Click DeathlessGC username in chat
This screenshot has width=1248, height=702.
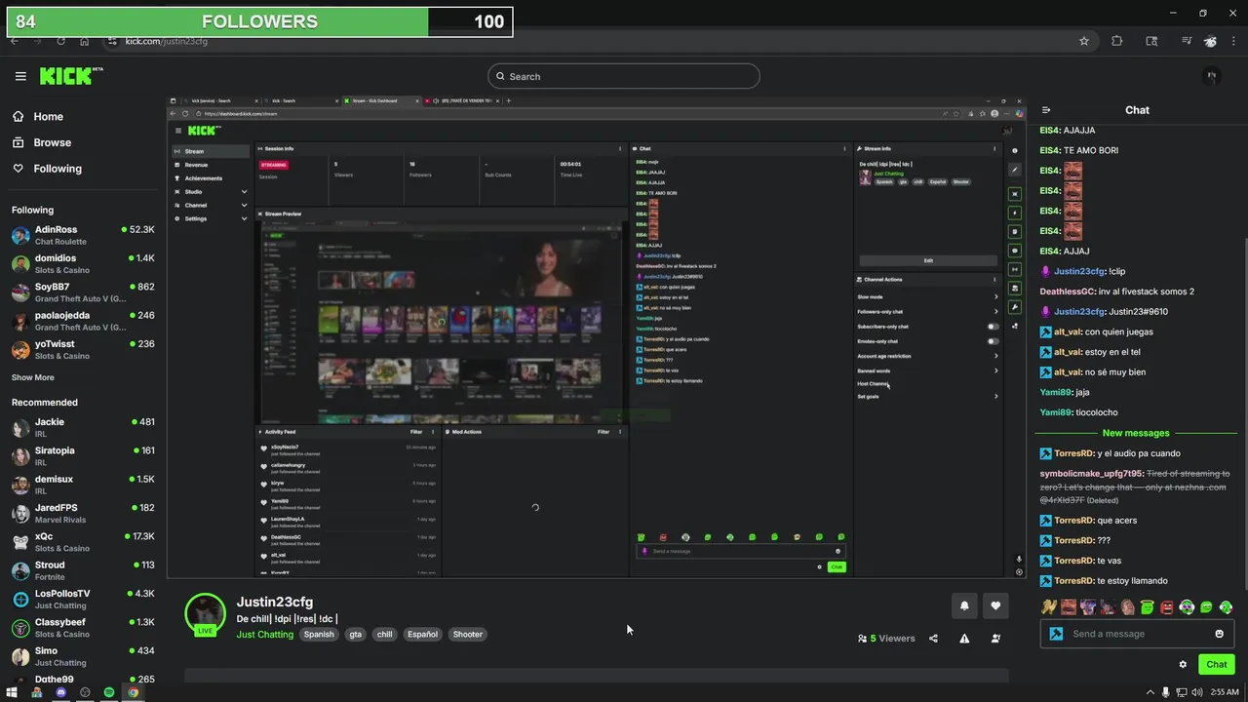pos(1068,292)
